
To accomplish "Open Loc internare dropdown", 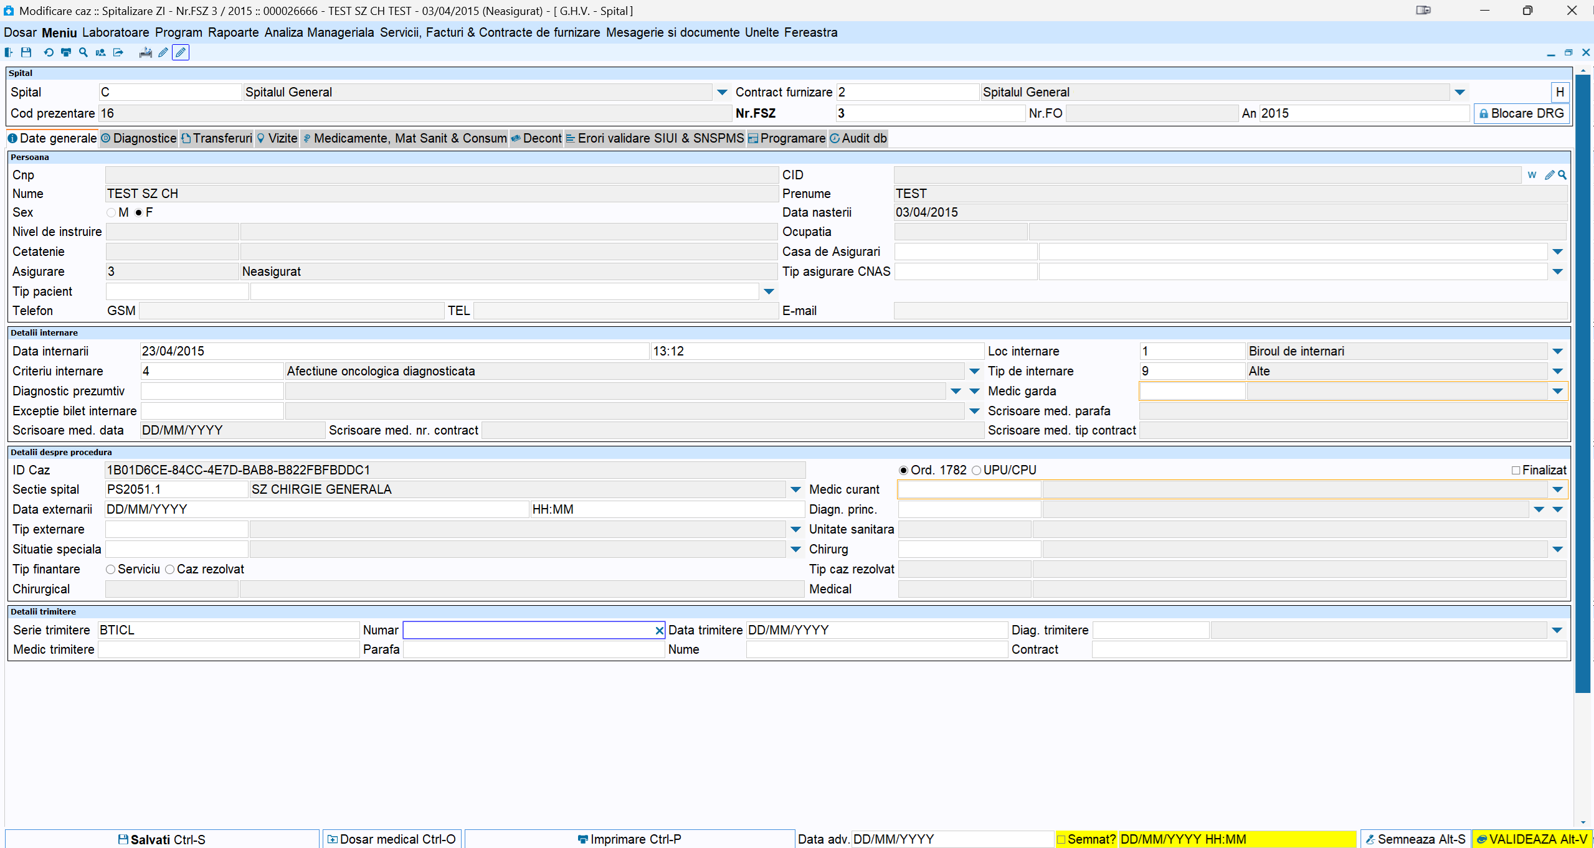I will pos(1557,351).
